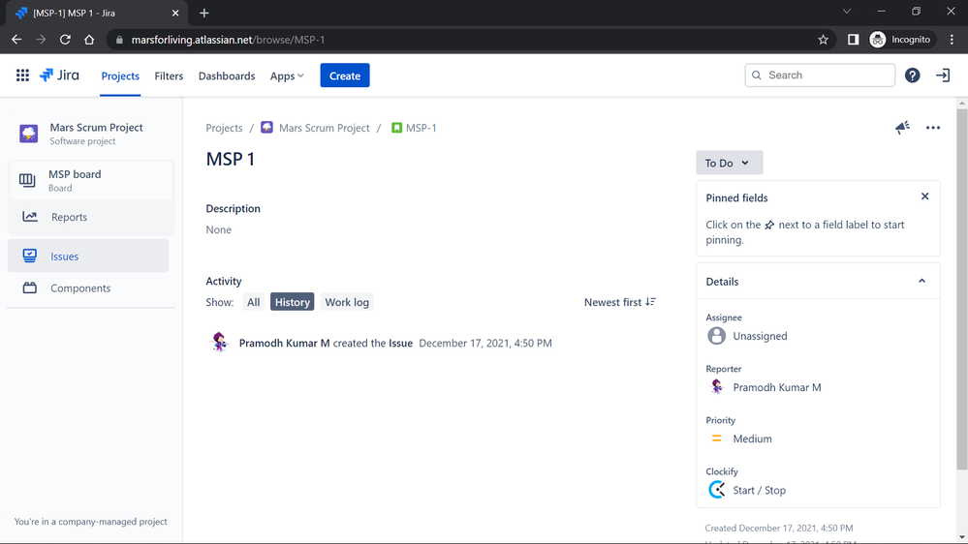The height and width of the screenshot is (544, 968).
Task: Open Projects breadcrumb link
Action: point(224,128)
